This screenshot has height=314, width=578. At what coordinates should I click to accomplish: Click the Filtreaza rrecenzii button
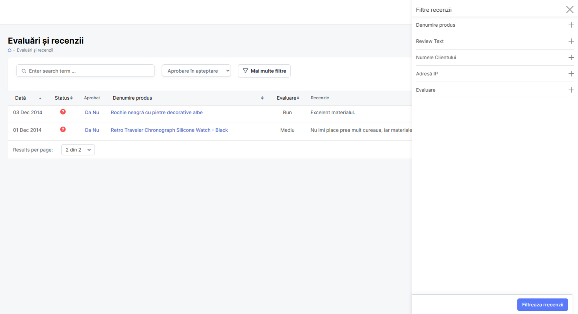542,305
